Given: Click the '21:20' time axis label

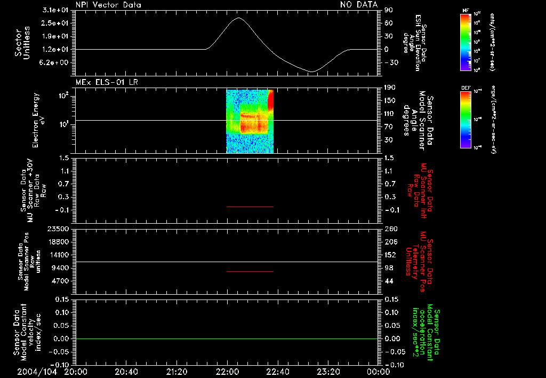Looking at the screenshot, I should tap(176, 372).
